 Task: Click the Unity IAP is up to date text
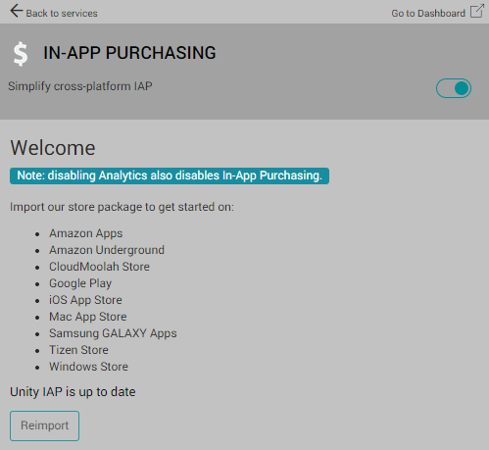[x=73, y=392]
